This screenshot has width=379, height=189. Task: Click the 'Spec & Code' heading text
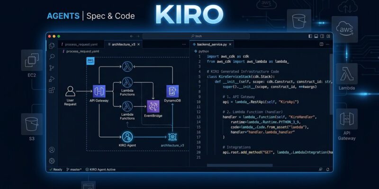point(110,16)
